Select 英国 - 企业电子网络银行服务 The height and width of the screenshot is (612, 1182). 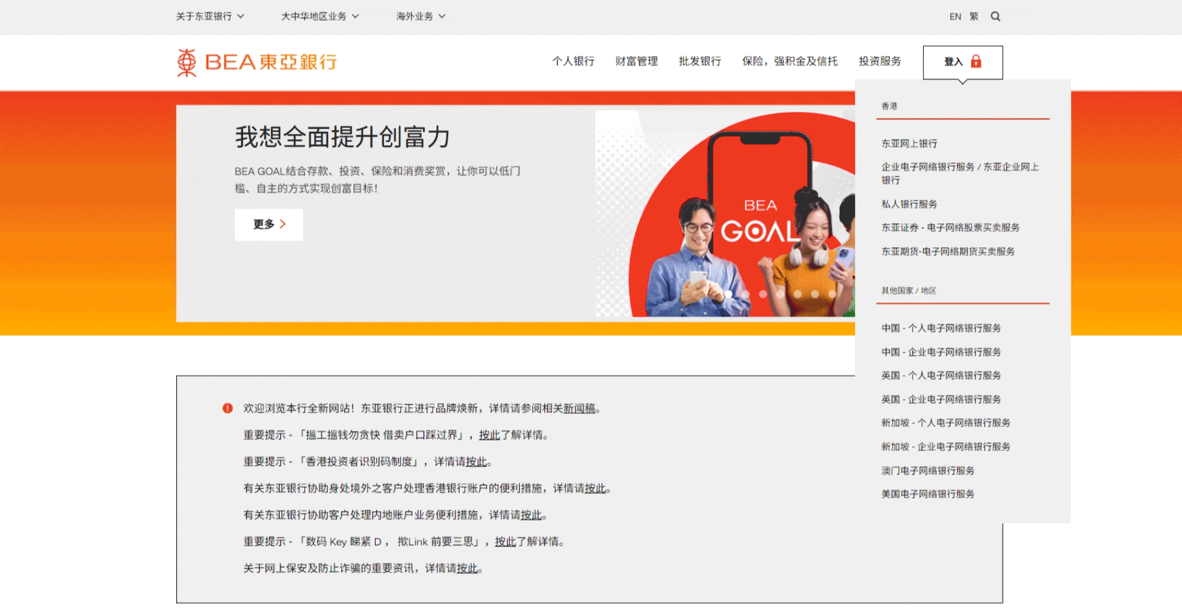pyautogui.click(x=941, y=399)
